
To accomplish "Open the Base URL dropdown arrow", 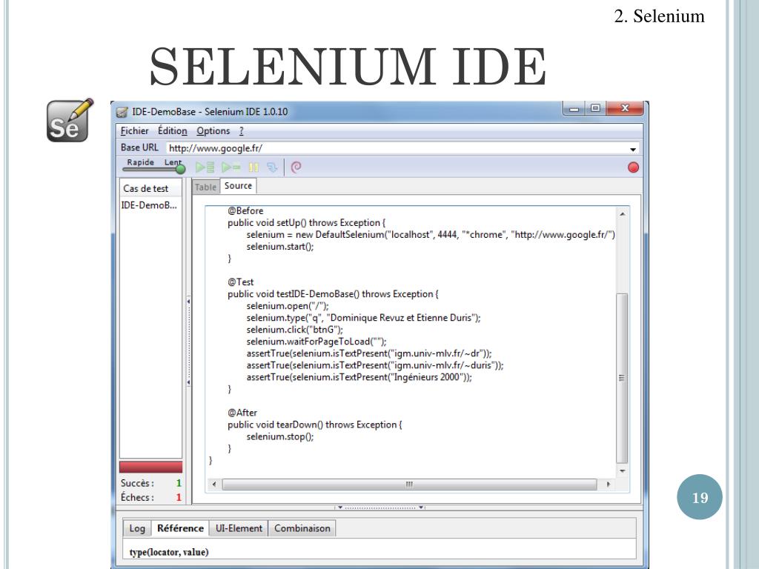I will (633, 149).
